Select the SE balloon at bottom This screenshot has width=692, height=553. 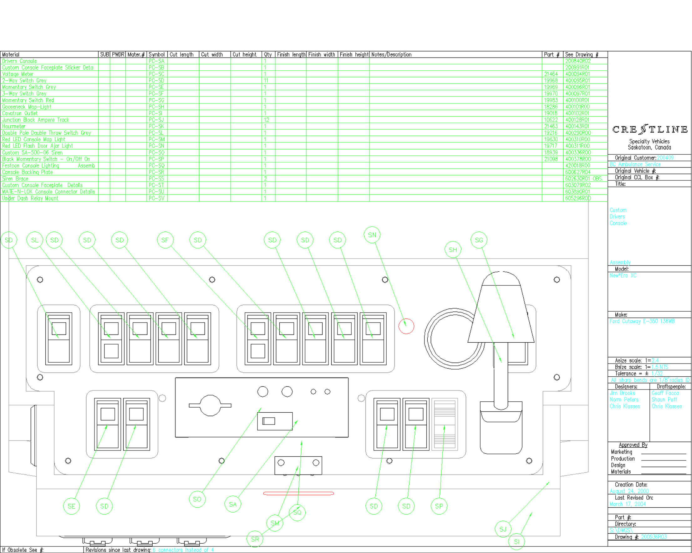(x=71, y=506)
